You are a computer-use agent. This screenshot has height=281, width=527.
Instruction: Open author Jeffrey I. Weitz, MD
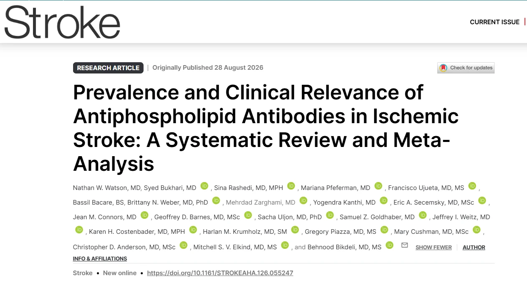tap(461, 217)
